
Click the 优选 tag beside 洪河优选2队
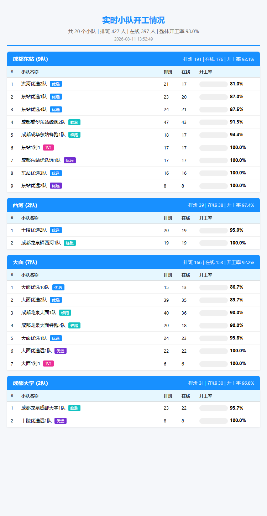56,84
